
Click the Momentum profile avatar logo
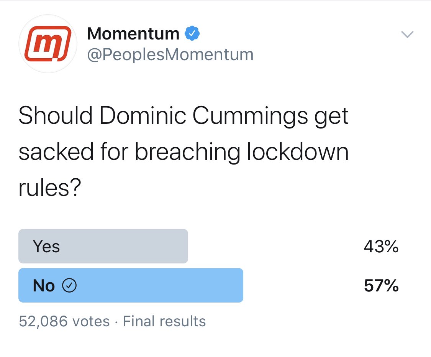tap(48, 44)
